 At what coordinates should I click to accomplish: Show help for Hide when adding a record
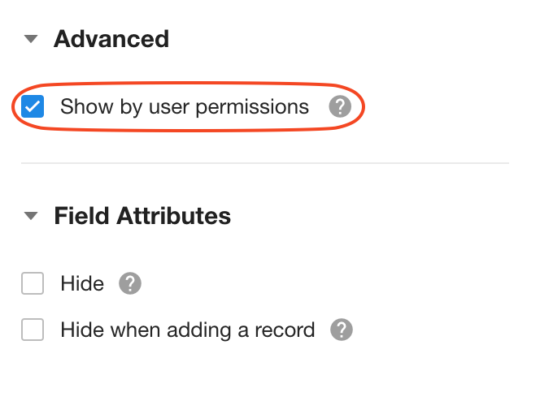pyautogui.click(x=342, y=330)
